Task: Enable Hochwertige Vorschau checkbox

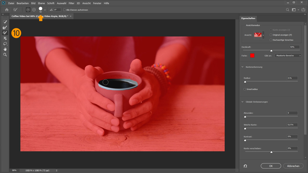Action: [271, 40]
